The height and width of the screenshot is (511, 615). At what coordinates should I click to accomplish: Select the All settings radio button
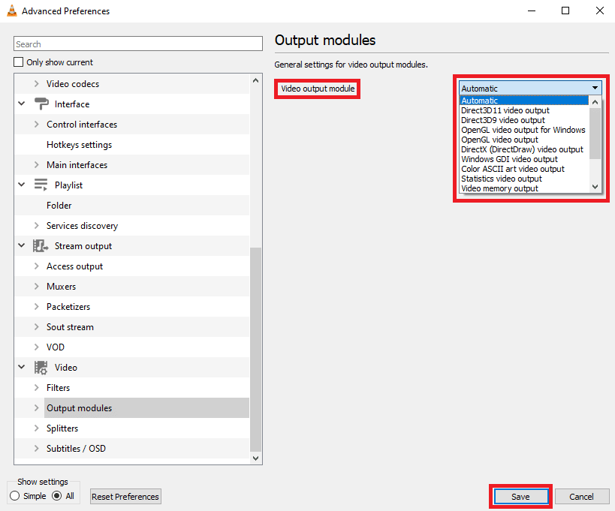57,496
